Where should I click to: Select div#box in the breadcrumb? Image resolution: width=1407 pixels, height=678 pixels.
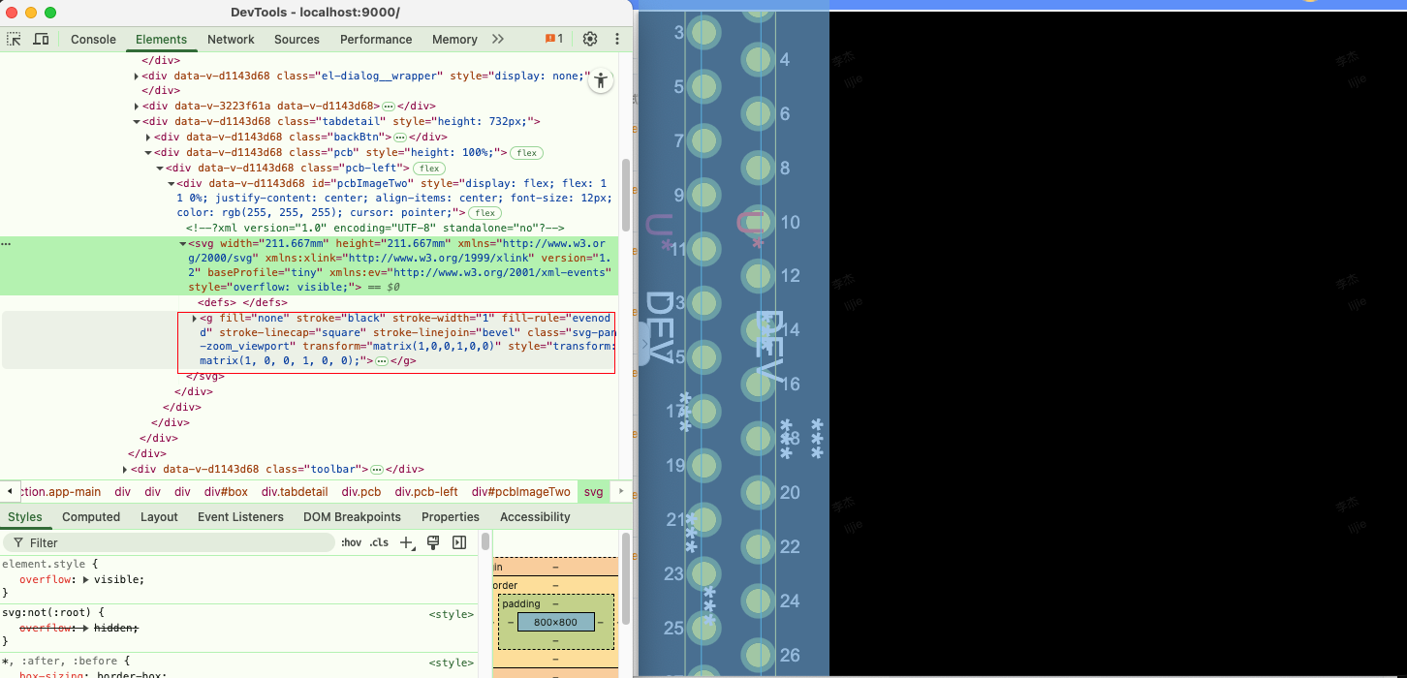pos(226,492)
